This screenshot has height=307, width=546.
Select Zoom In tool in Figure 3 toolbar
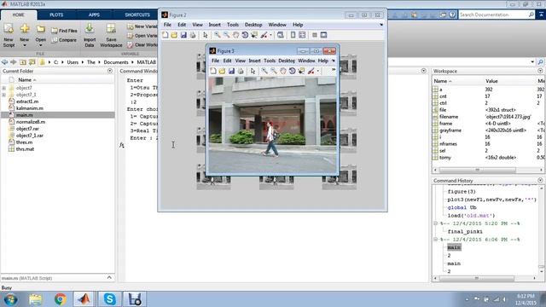264,71
